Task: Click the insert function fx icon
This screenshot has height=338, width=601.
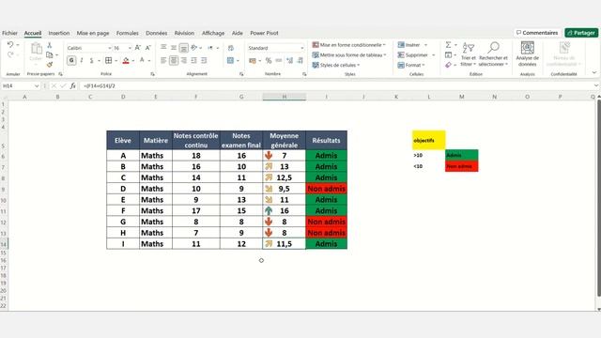Action: (x=73, y=85)
